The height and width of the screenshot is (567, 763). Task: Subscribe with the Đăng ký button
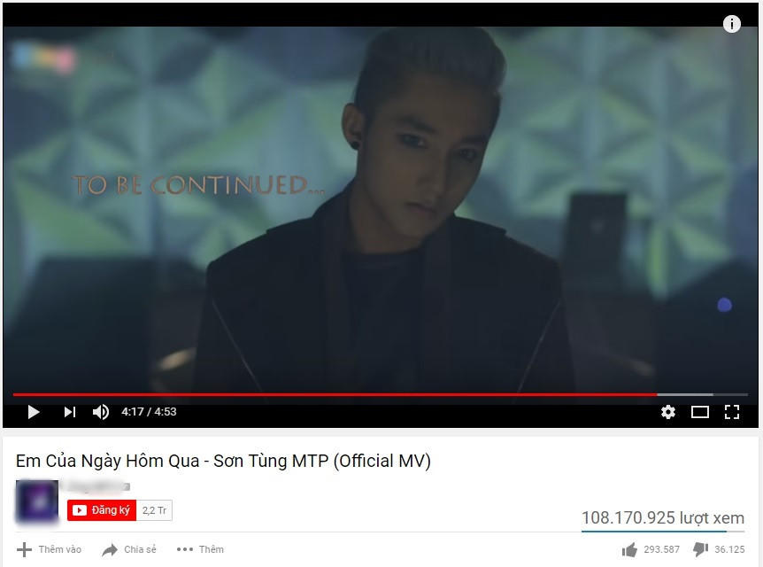102,510
